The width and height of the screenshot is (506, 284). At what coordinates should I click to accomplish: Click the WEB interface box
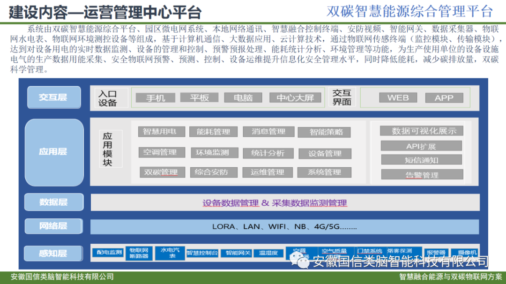click(398, 97)
